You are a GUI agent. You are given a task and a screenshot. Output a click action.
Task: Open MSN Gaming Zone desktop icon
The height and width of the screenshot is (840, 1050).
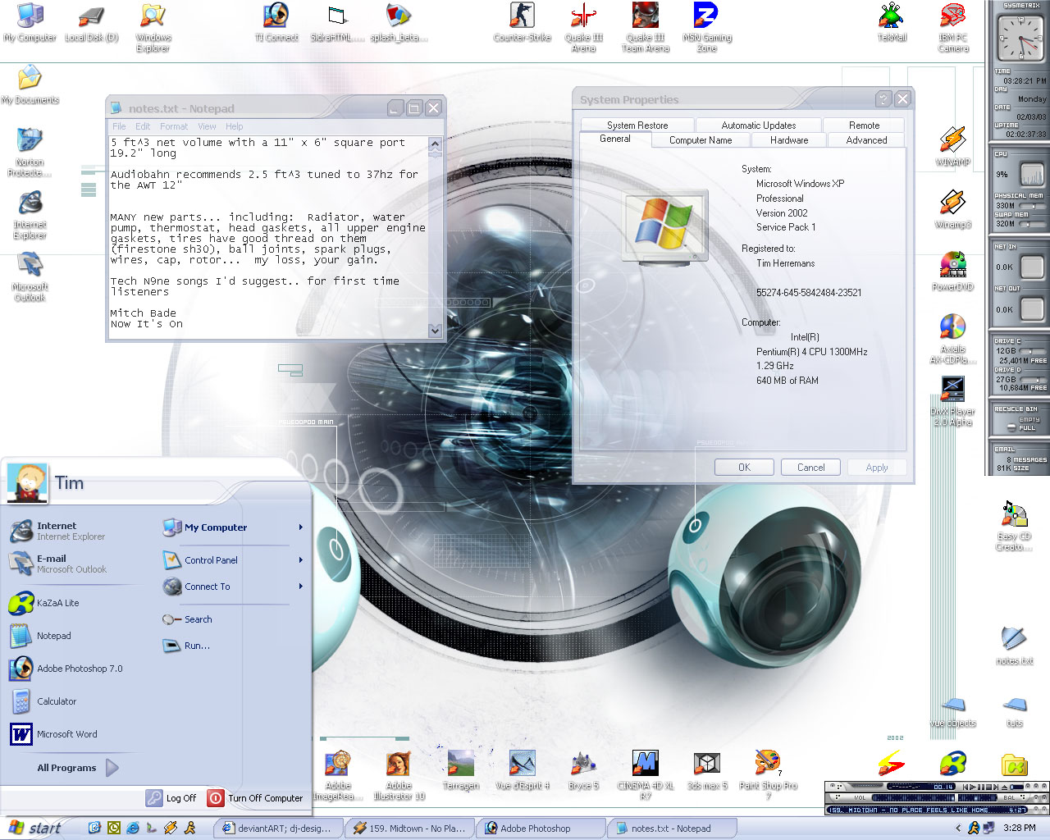pyautogui.click(x=707, y=28)
